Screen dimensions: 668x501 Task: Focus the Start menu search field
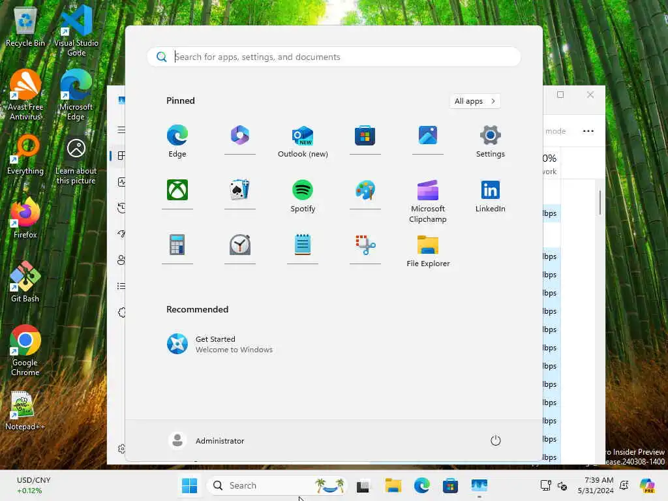click(x=333, y=57)
